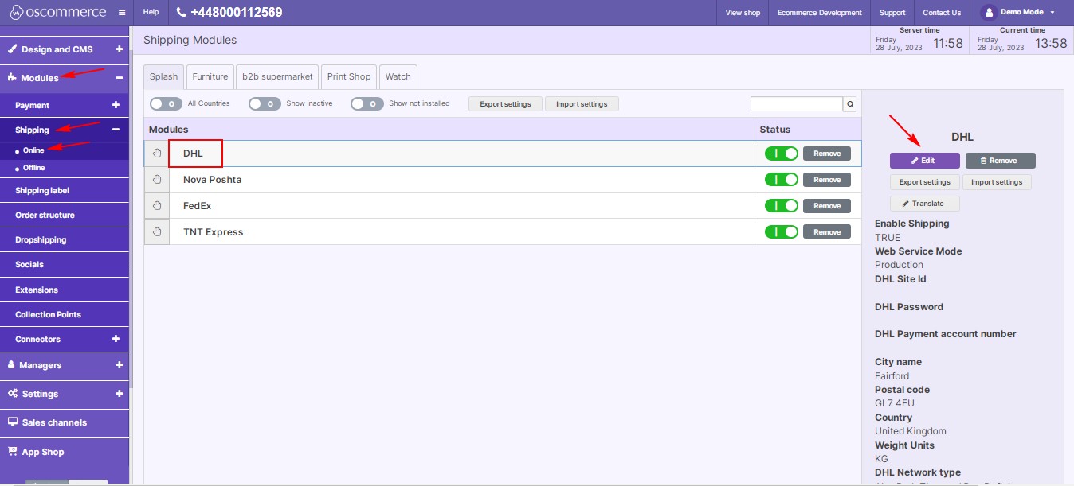The height and width of the screenshot is (486, 1074).
Task: Click Import settings in DHL details panel
Action: pos(997,182)
